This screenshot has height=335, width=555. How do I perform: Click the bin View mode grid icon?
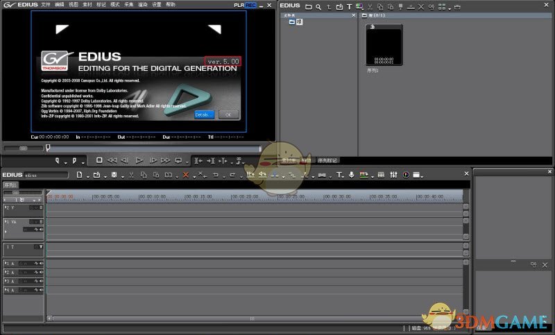pos(442,7)
